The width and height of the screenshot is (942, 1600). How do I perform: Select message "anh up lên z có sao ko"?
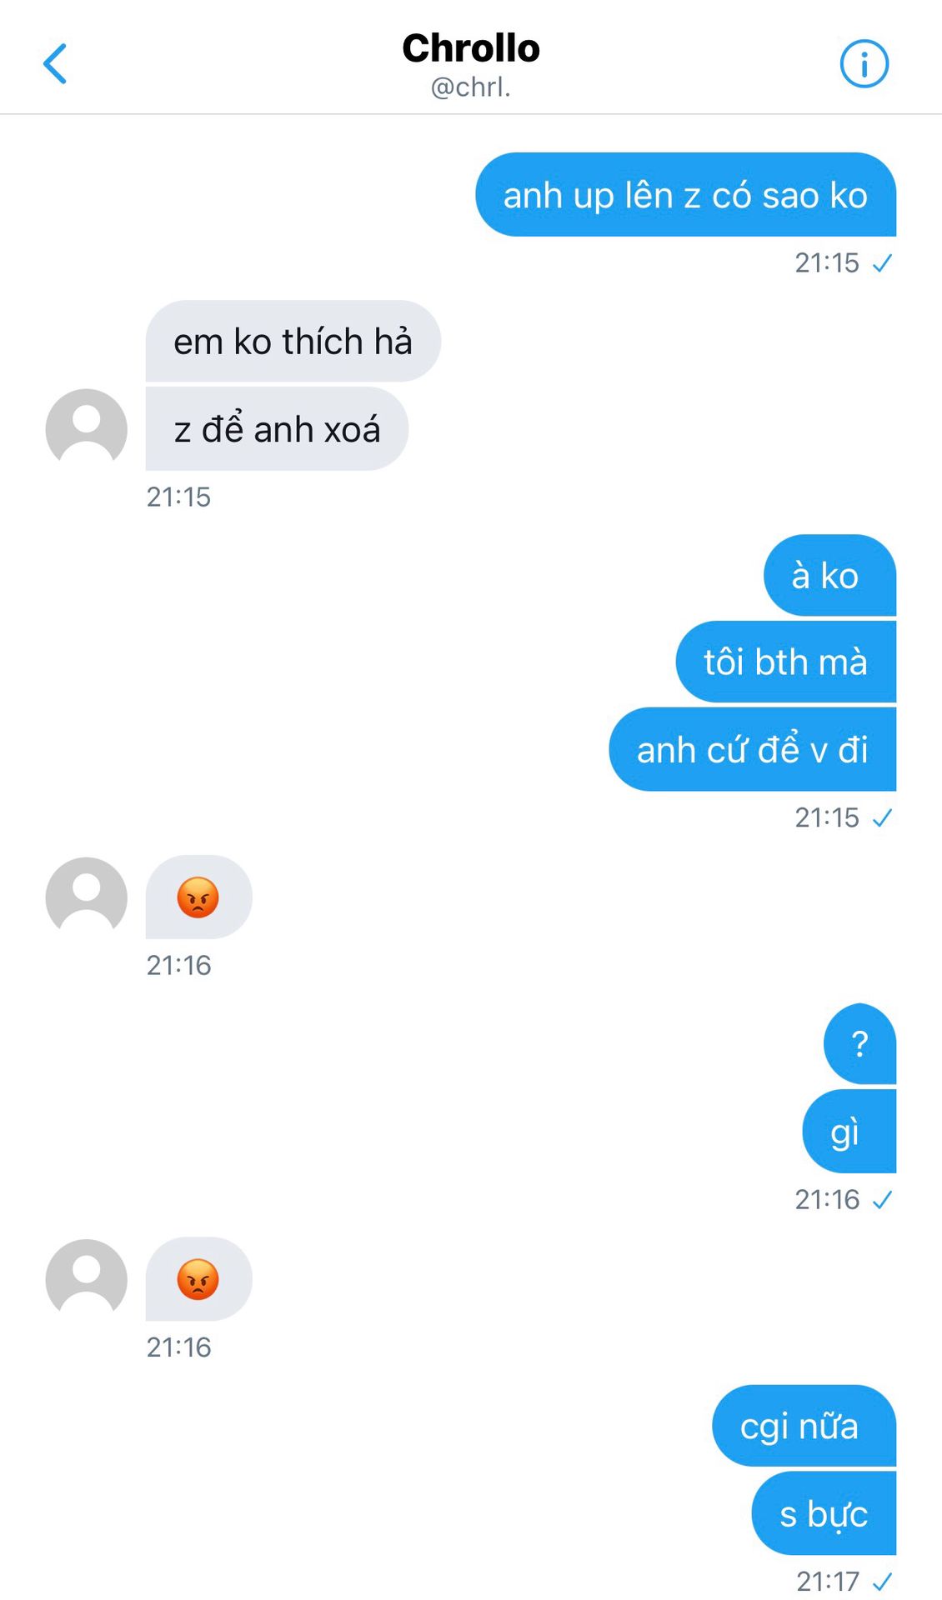click(685, 195)
